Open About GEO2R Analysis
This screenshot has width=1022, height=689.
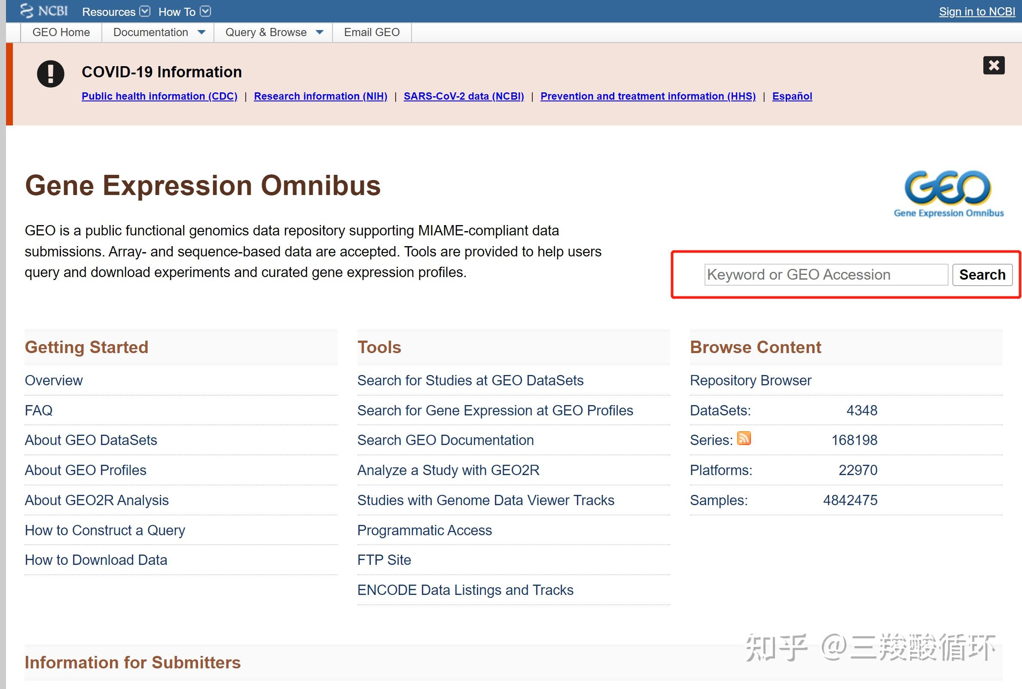click(97, 500)
